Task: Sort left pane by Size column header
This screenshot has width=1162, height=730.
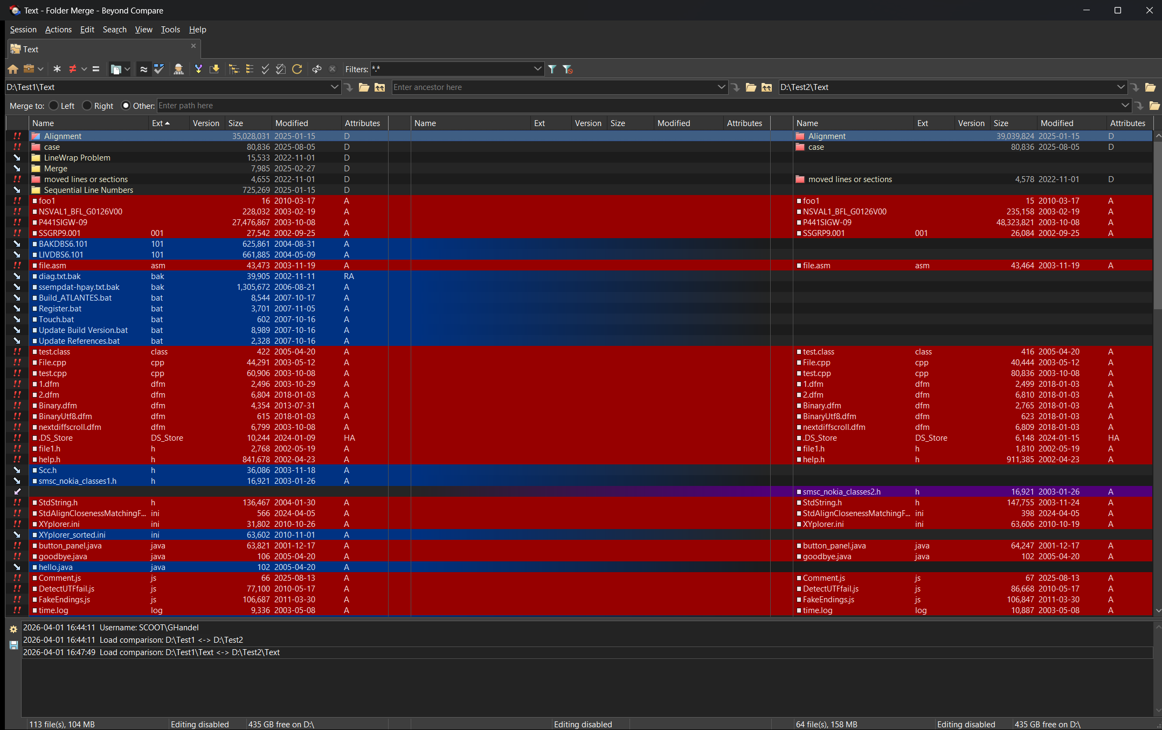Action: (x=249, y=123)
